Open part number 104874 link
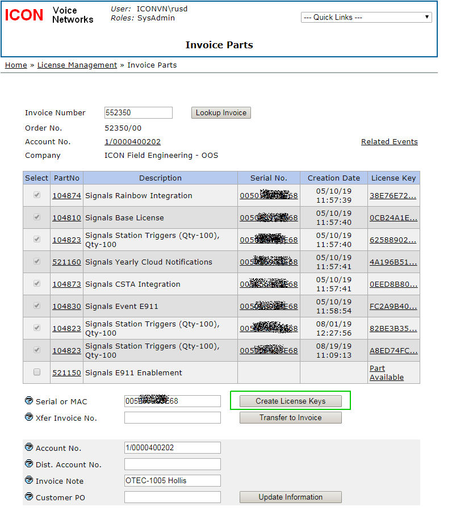Image resolution: width=452 pixels, height=511 pixels. [67, 195]
